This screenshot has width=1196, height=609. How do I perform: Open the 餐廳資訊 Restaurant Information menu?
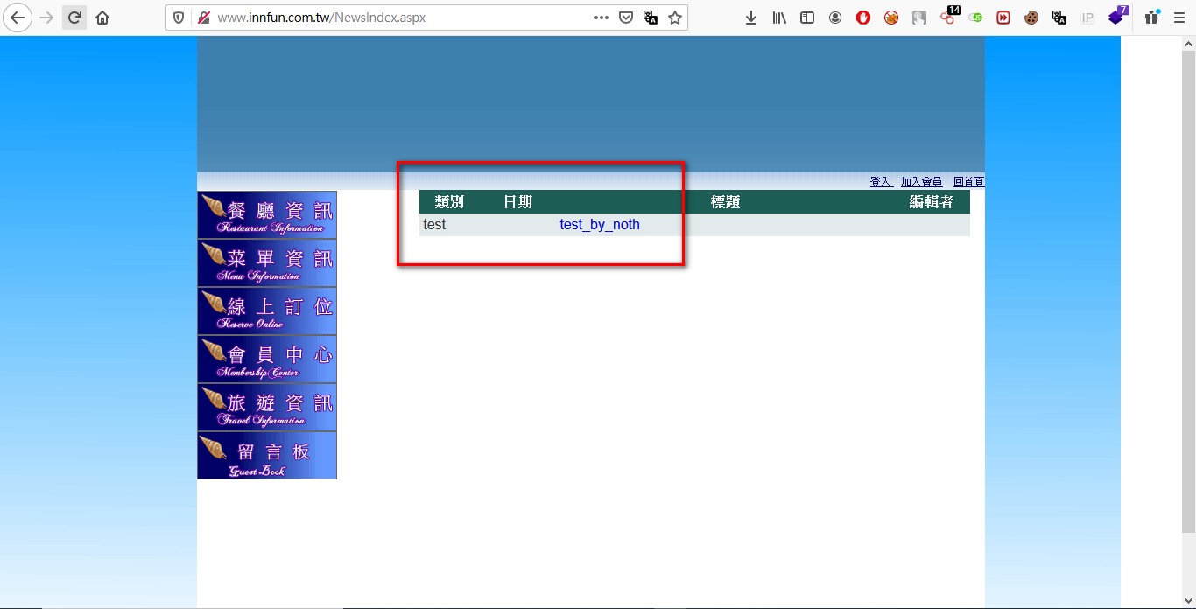(x=267, y=214)
